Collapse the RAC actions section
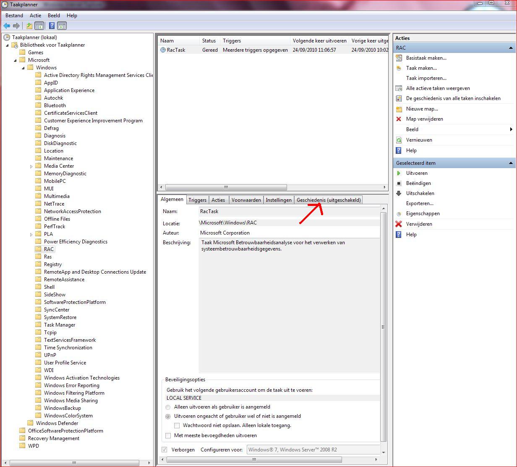The width and height of the screenshot is (517, 467). (511, 48)
